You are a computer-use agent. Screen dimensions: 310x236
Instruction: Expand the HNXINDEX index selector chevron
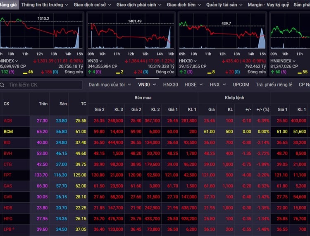click(294, 61)
